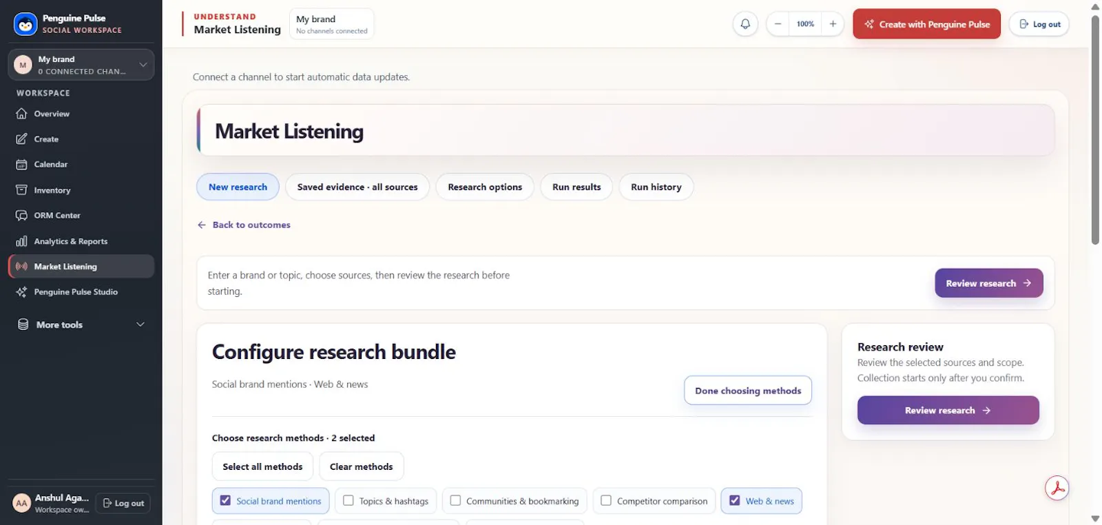This screenshot has width=1102, height=525.
Task: Click the page vertical scrollbar thumb
Action: (x=1095, y=129)
